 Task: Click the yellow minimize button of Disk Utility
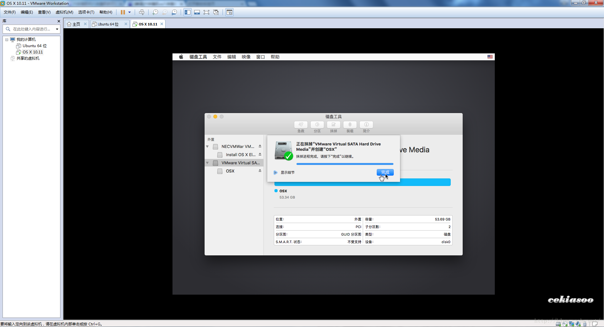pos(215,117)
